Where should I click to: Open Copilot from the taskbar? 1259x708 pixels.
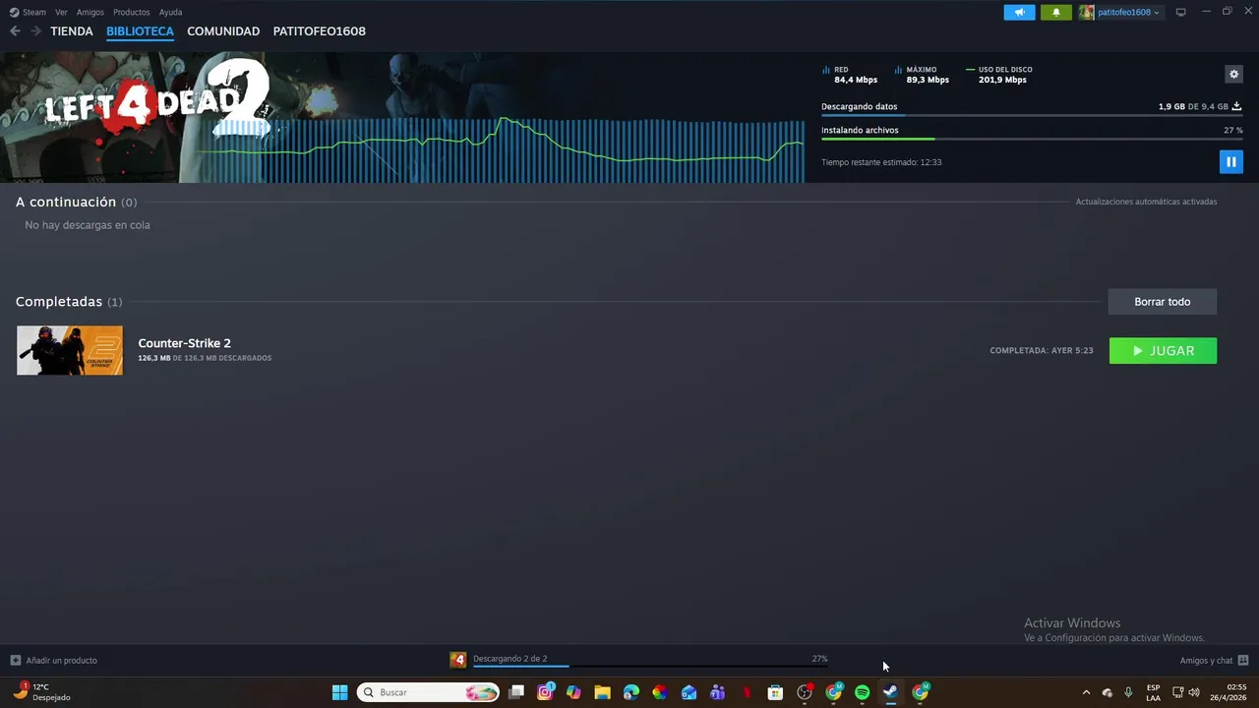point(573,692)
